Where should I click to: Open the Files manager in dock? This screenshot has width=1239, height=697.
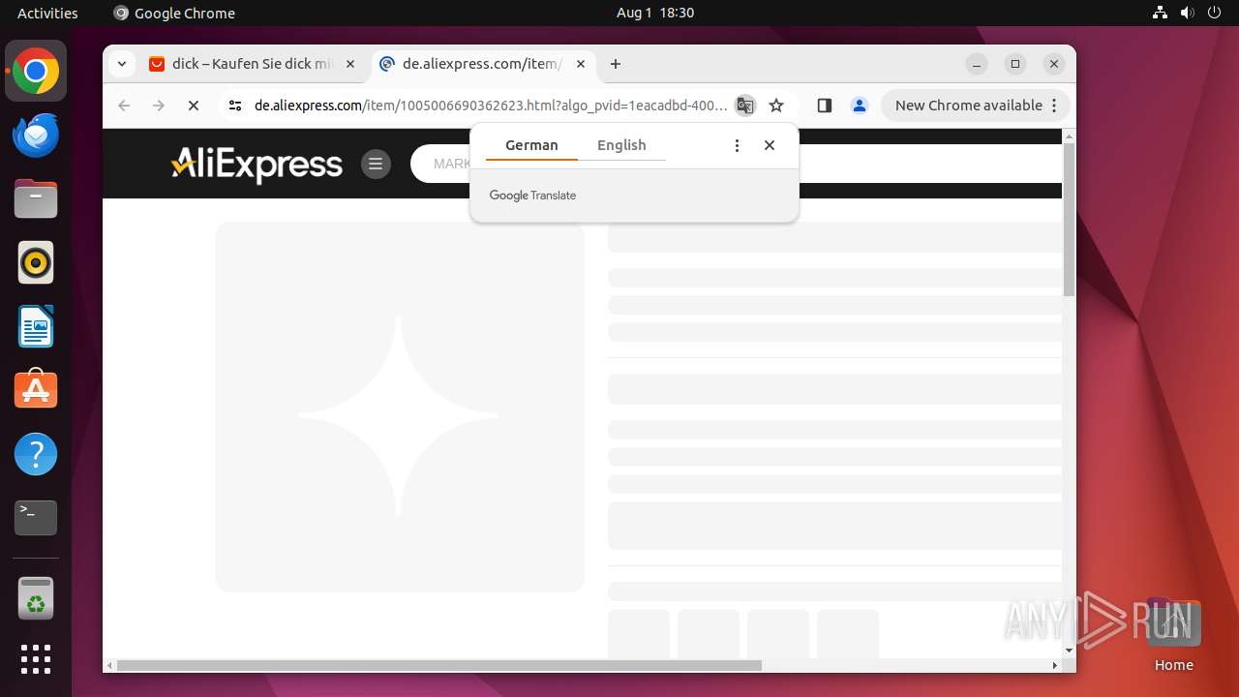click(x=36, y=198)
